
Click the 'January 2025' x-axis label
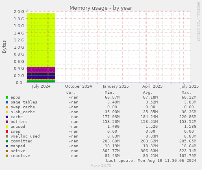coord(116,86)
